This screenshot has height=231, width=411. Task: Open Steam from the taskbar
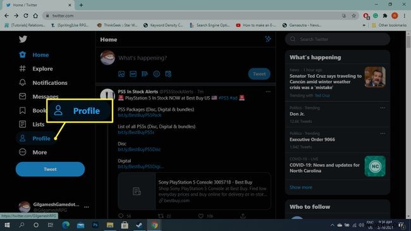139,225
